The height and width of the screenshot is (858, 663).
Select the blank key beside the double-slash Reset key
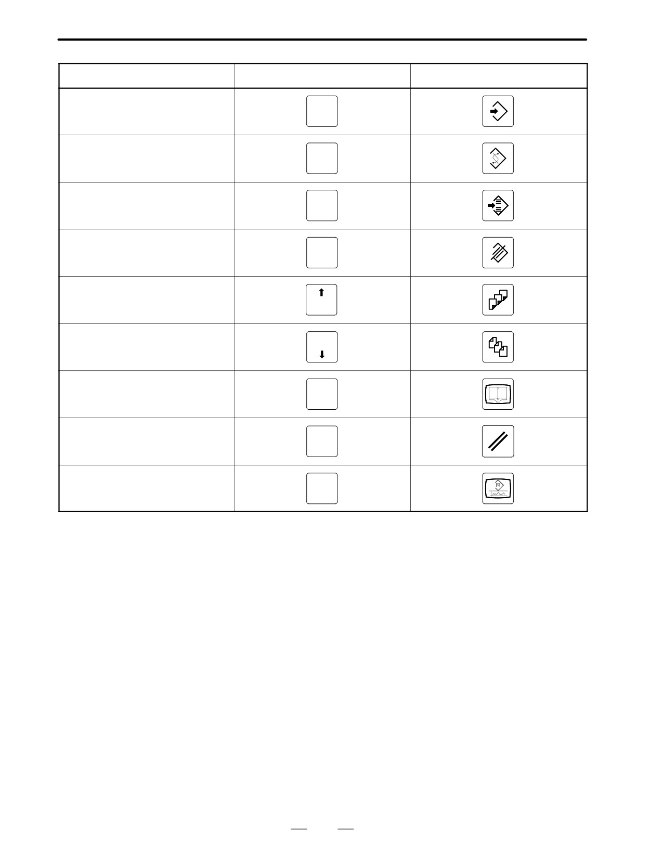tap(321, 441)
